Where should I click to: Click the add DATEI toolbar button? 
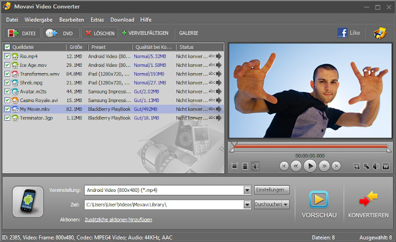22,33
